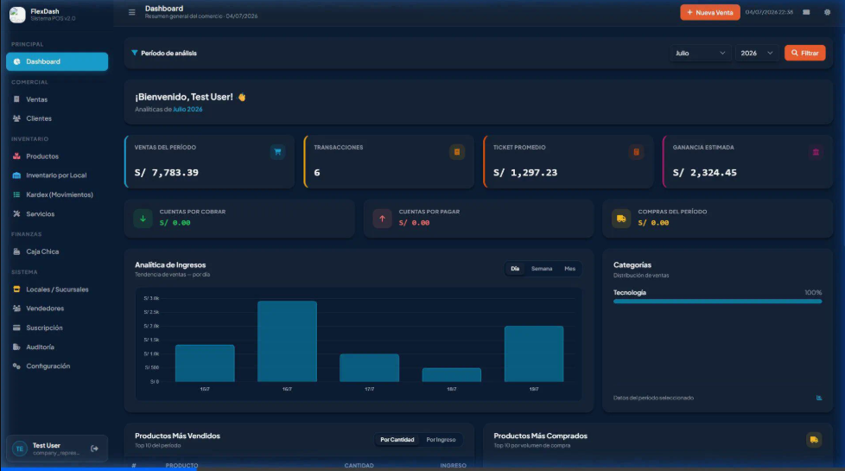Click the Locales / Sucursales icon

(x=16, y=290)
